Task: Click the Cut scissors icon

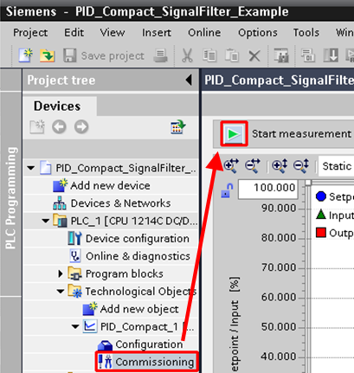Action: [187, 55]
